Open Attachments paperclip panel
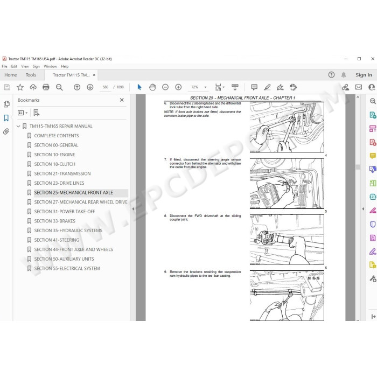The image size is (377, 377). pyautogui.click(x=6, y=131)
